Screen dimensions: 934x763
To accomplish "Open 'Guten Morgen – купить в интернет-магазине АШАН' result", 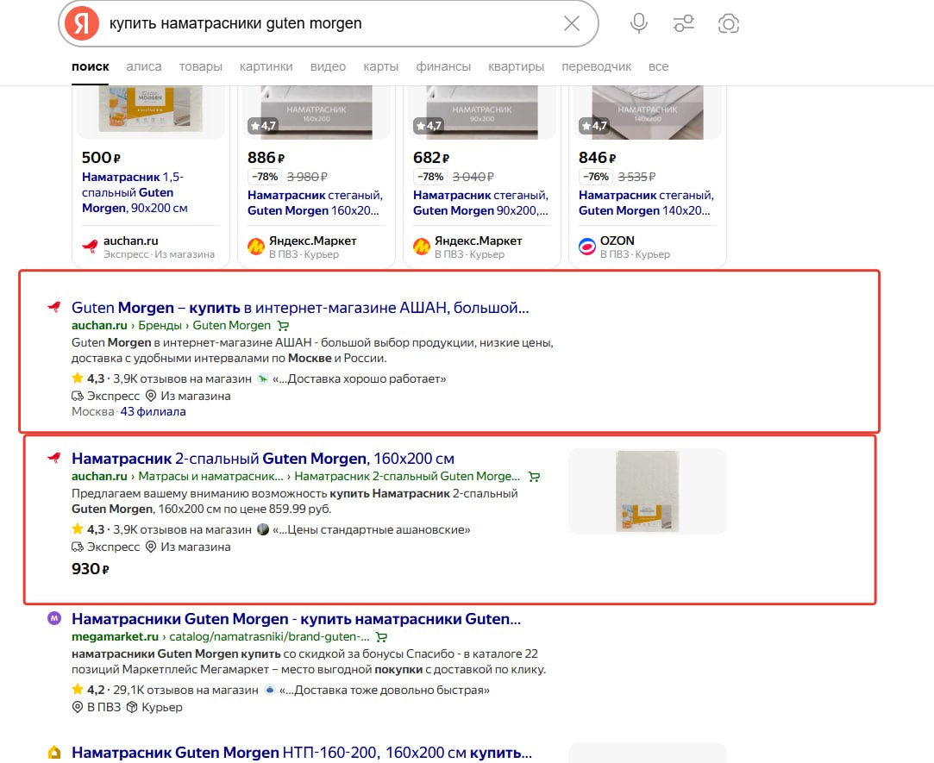I will (x=300, y=308).
